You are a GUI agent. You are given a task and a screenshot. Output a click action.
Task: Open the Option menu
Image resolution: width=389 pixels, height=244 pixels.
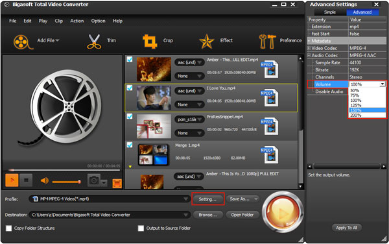pos(99,21)
